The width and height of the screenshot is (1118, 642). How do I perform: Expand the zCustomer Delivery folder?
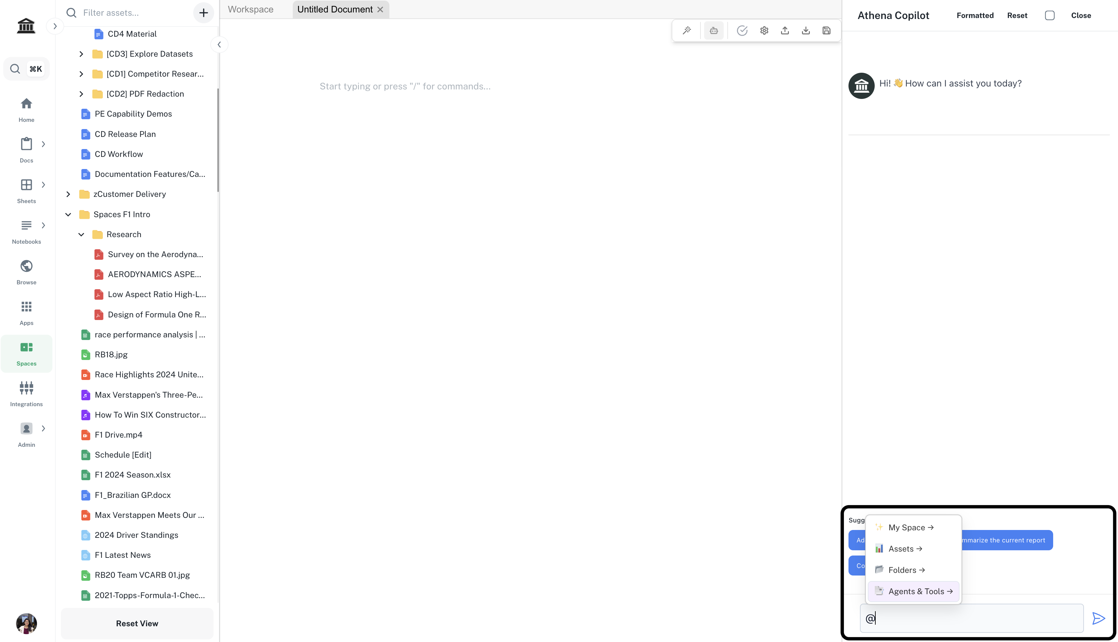click(x=68, y=194)
